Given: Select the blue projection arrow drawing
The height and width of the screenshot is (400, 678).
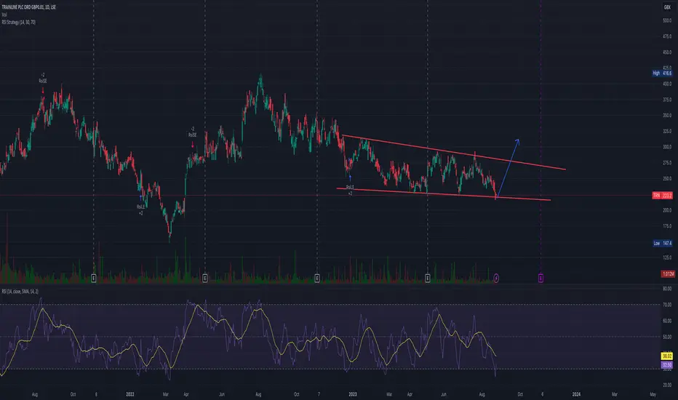Looking at the screenshot, I should (509, 167).
